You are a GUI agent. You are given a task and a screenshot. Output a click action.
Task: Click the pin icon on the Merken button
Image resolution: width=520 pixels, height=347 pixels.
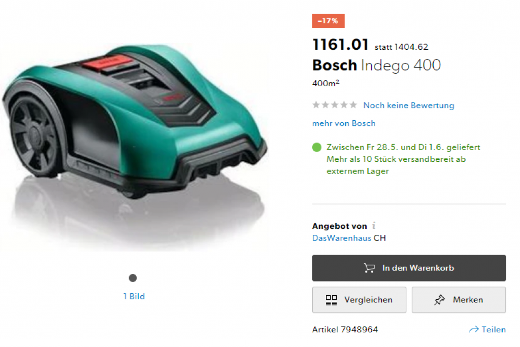[x=439, y=300]
